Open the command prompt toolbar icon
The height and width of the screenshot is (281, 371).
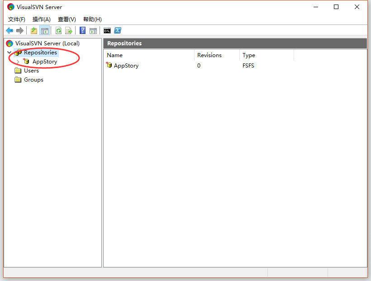coord(107,30)
